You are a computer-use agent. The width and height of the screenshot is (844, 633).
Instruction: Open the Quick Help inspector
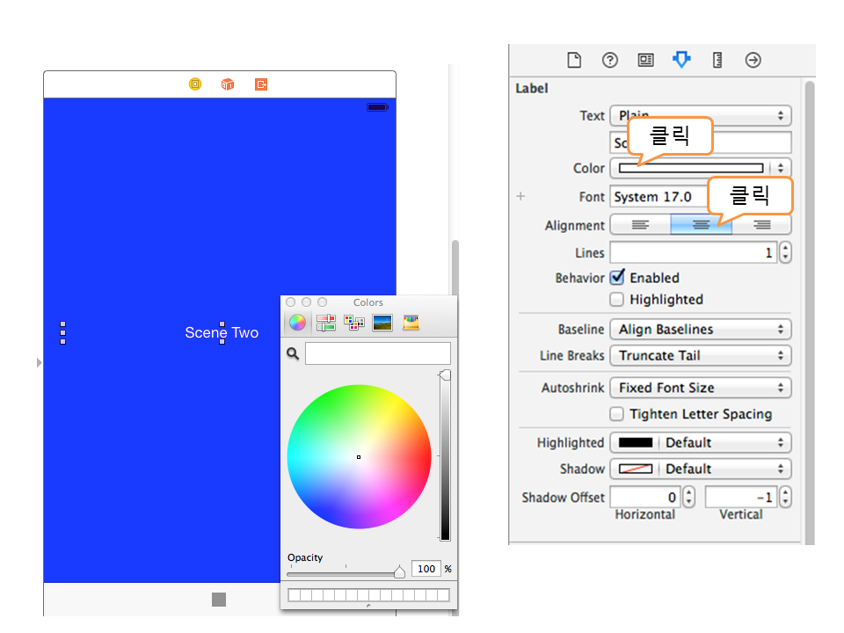(x=610, y=60)
